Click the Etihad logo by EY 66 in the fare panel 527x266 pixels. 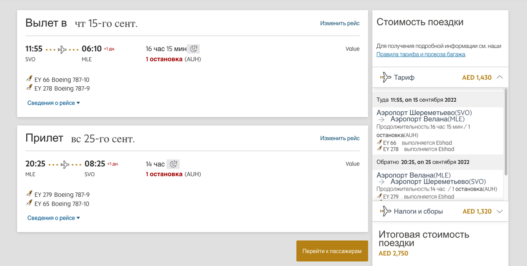click(x=379, y=142)
